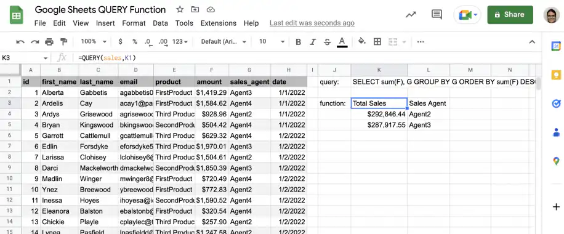Open the Default (Arial) font dropdown
The image size is (564, 234).
224,42
